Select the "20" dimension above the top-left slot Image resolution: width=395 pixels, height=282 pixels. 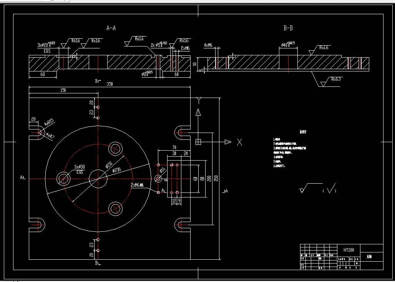pyautogui.click(x=33, y=119)
